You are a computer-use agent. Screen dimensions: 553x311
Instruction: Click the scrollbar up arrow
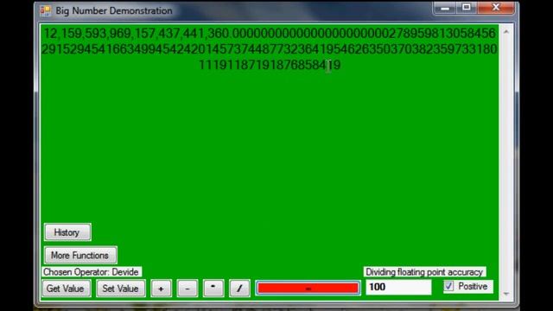pos(506,32)
